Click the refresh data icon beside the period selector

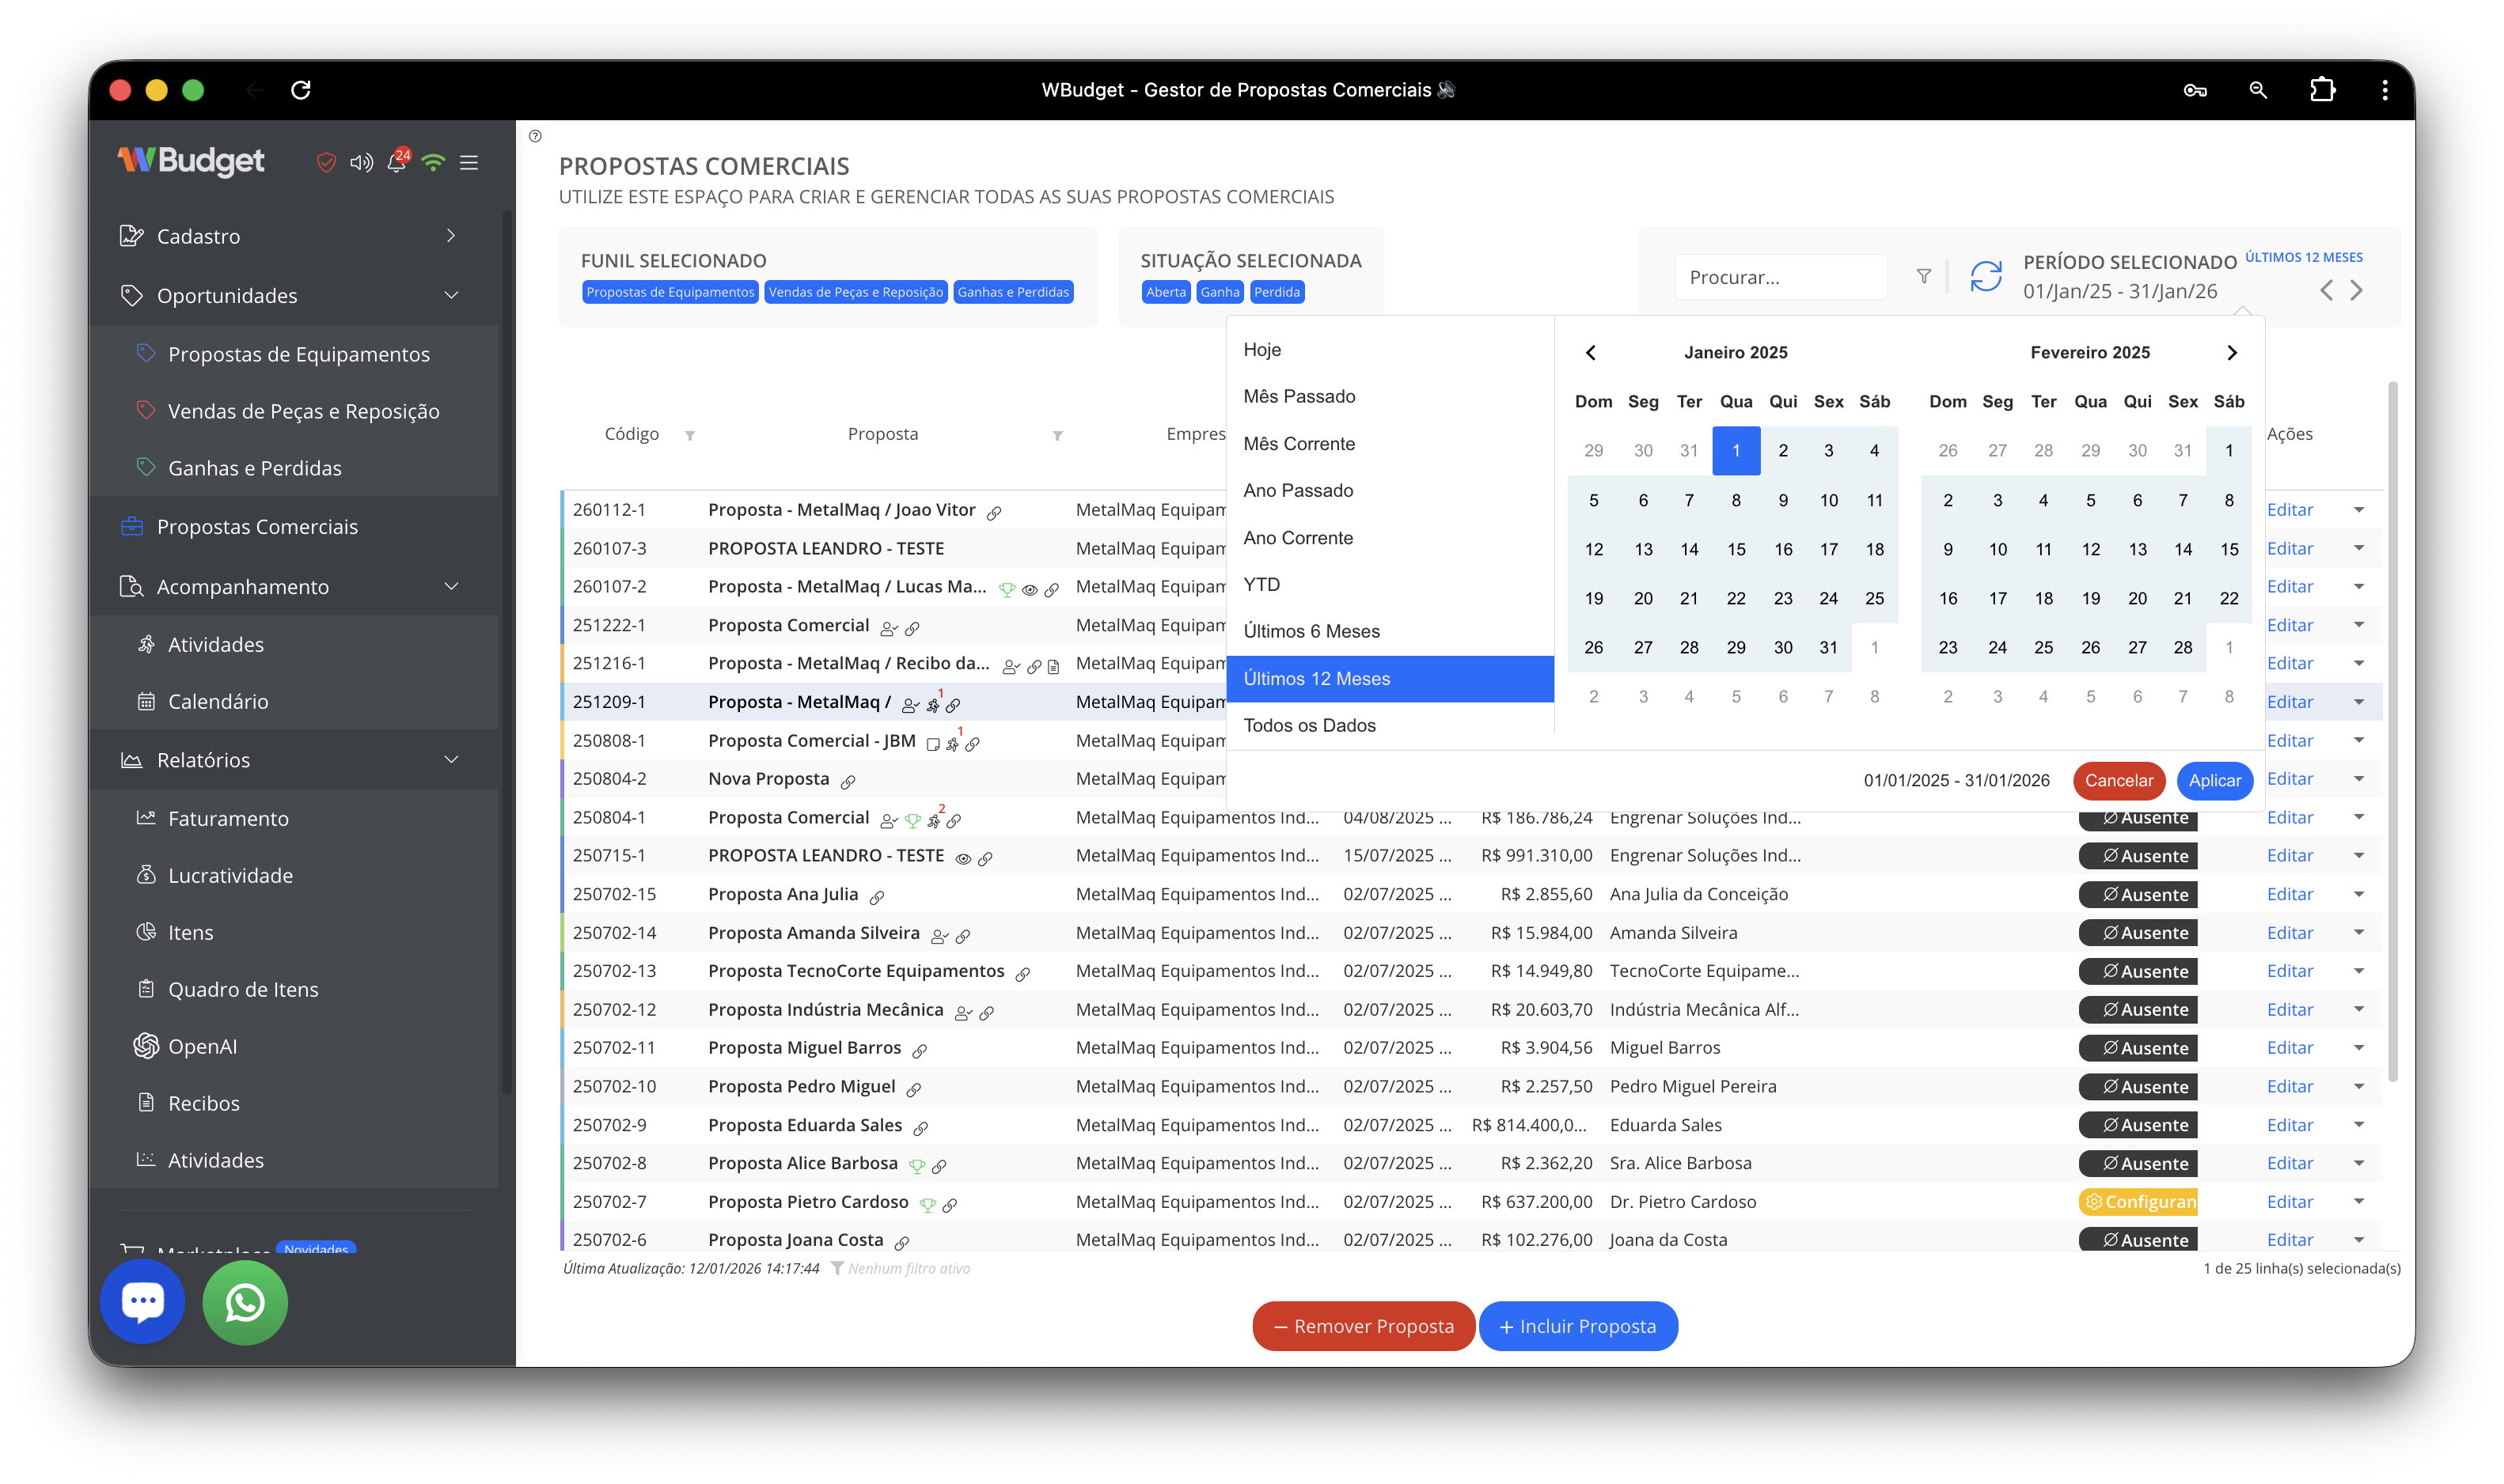(x=1985, y=276)
